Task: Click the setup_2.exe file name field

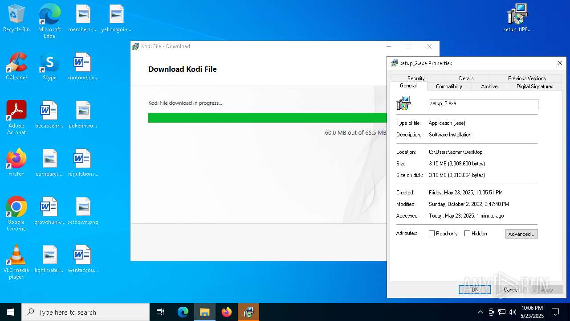Action: point(483,103)
